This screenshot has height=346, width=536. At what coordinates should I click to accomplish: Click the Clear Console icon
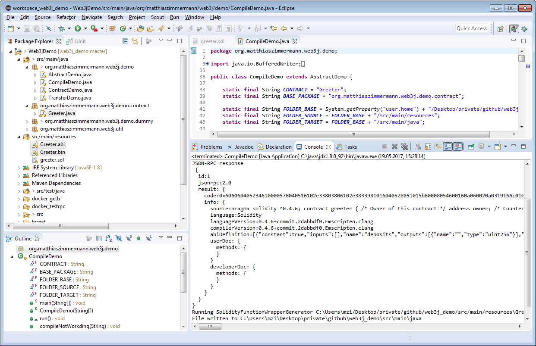[418, 147]
